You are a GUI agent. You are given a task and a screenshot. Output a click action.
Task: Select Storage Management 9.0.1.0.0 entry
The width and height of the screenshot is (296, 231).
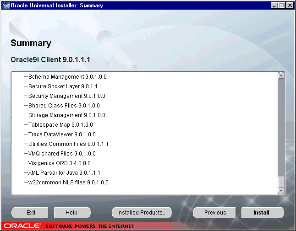tap(66, 115)
